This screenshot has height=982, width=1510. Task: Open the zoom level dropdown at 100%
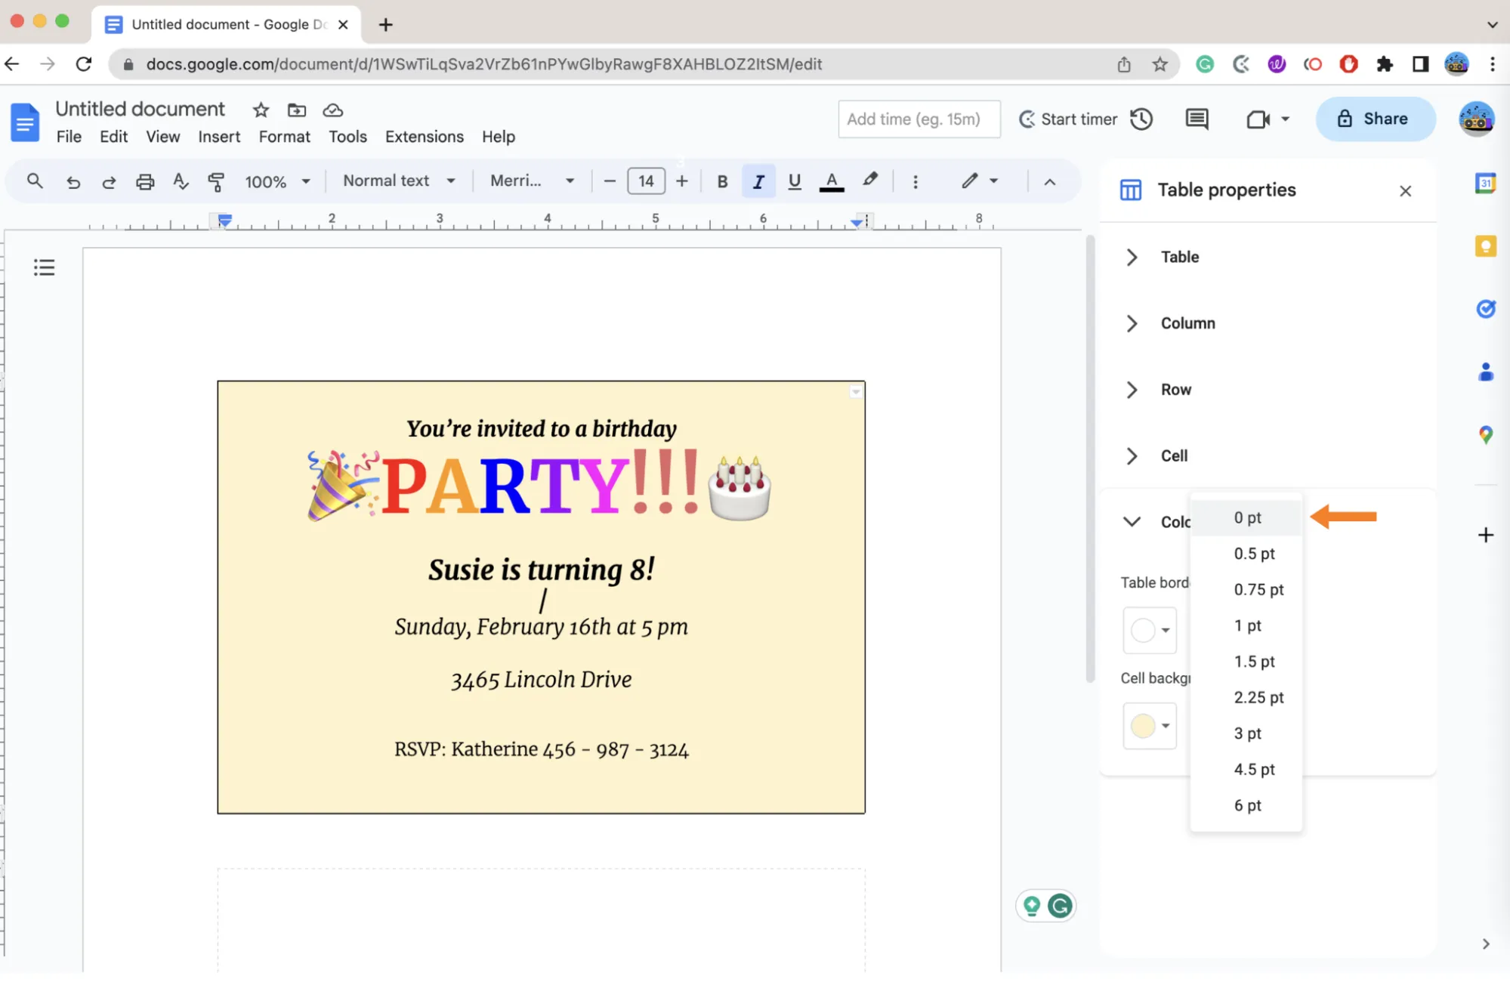278,182
